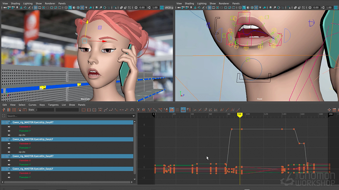Toggle wireframe display in left viewport toolbar
339x190 pixels.
point(66,8)
